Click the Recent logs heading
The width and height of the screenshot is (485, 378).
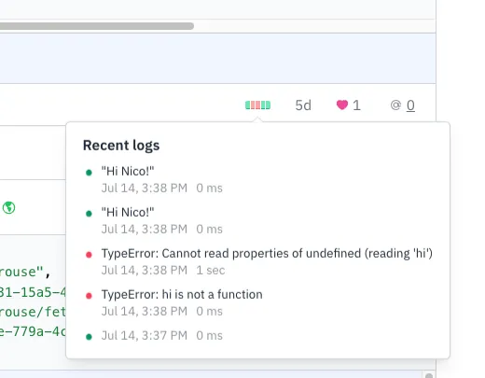click(x=121, y=146)
